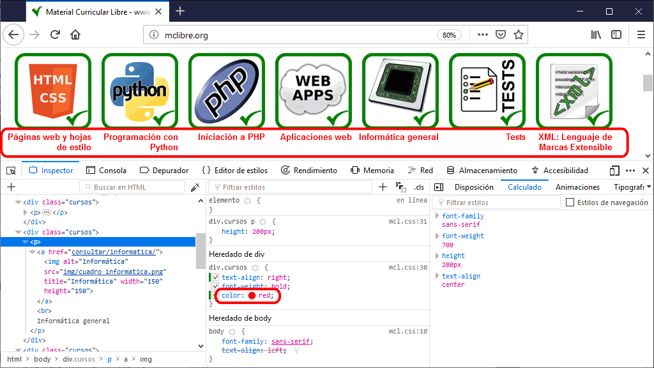654x368 pixels.
Task: Open the Firefox hamburger menu
Action: pos(641,34)
